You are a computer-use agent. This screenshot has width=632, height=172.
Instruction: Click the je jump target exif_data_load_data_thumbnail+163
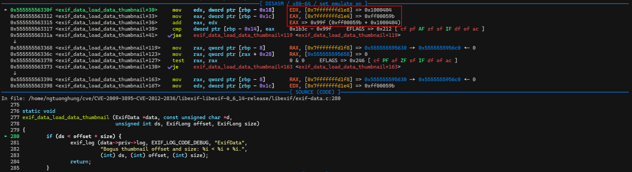[243, 67]
